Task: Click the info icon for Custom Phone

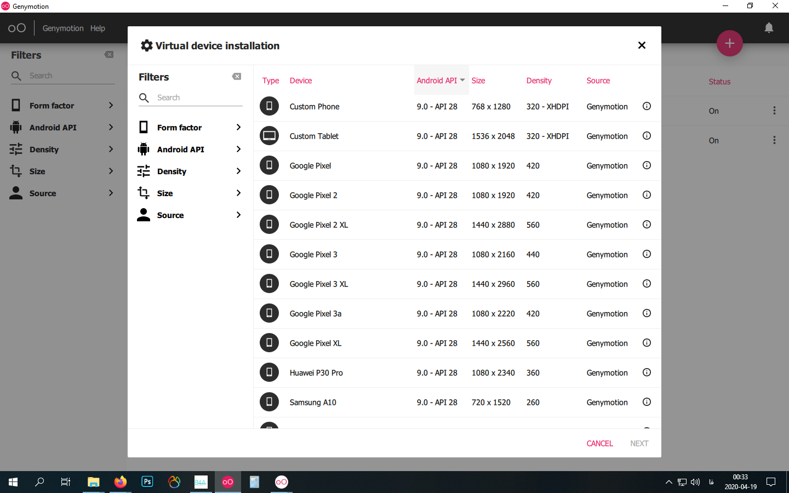Action: (x=647, y=106)
